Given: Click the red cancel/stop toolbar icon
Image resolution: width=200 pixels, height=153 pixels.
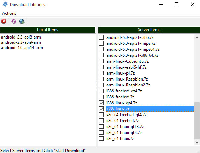Looking at the screenshot, I should 4,21.
